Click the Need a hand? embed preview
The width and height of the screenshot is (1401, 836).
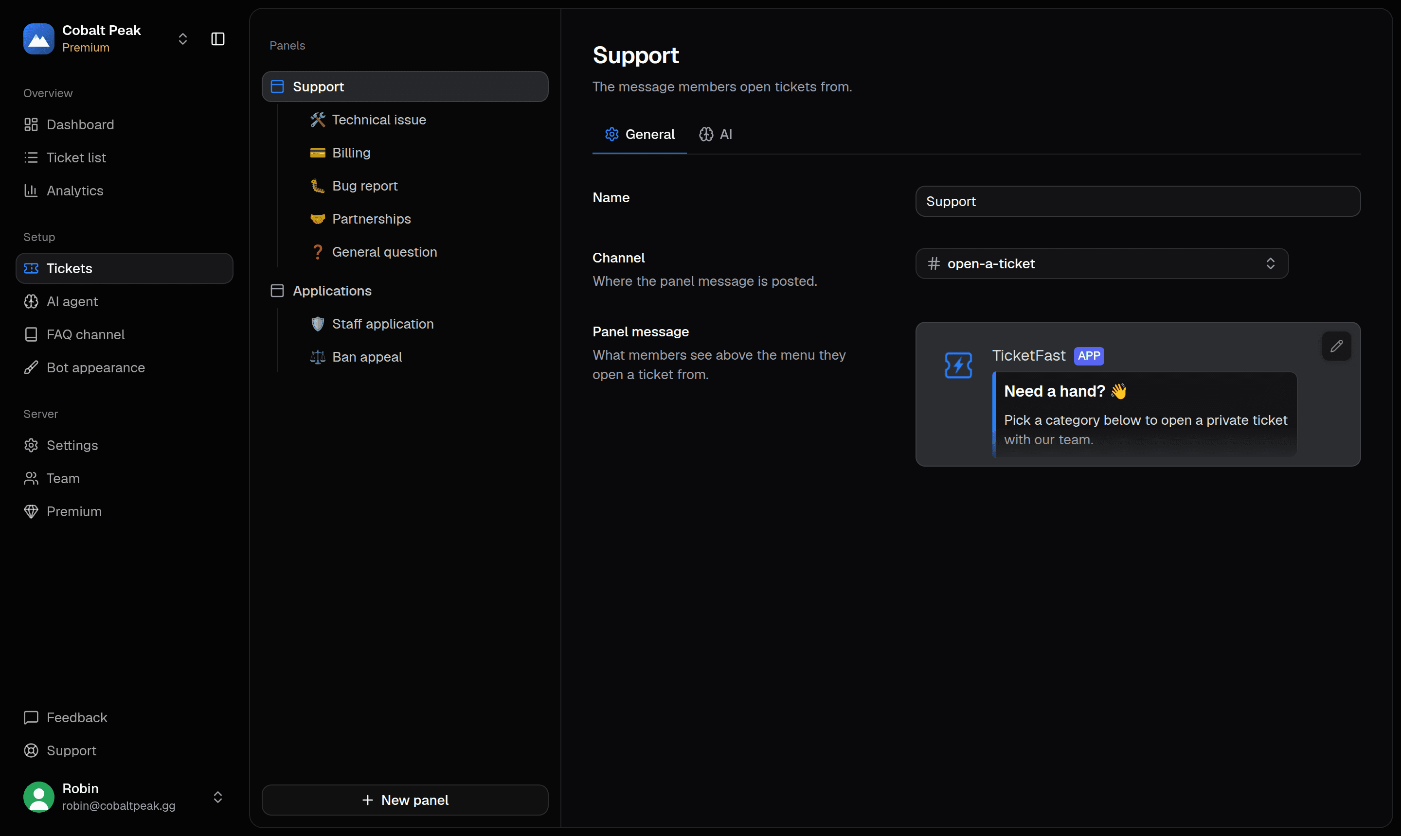(x=1145, y=415)
